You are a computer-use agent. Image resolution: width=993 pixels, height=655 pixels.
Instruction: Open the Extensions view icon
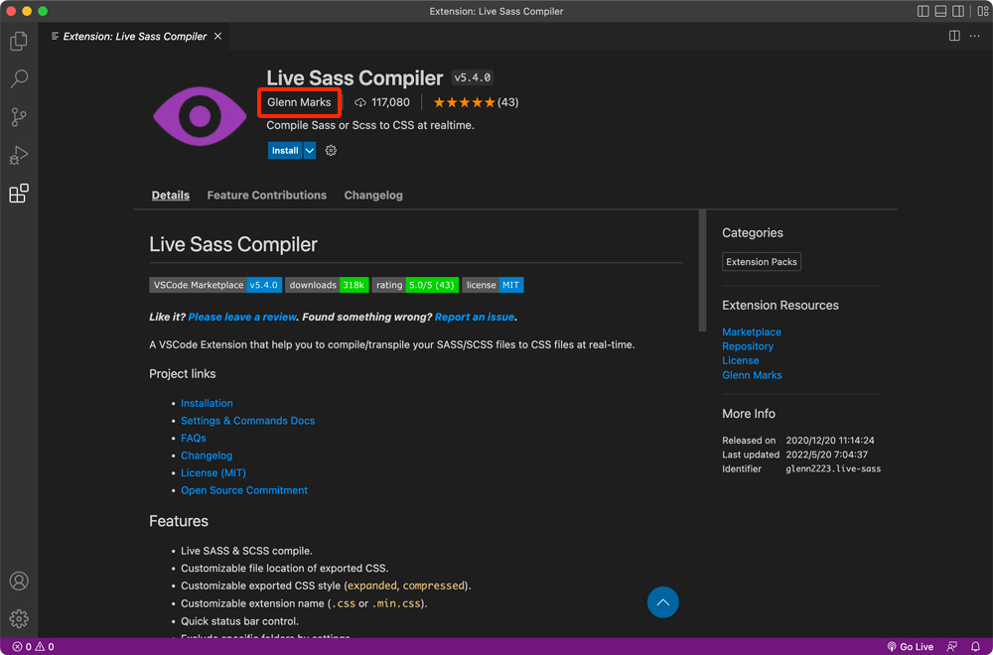19,193
